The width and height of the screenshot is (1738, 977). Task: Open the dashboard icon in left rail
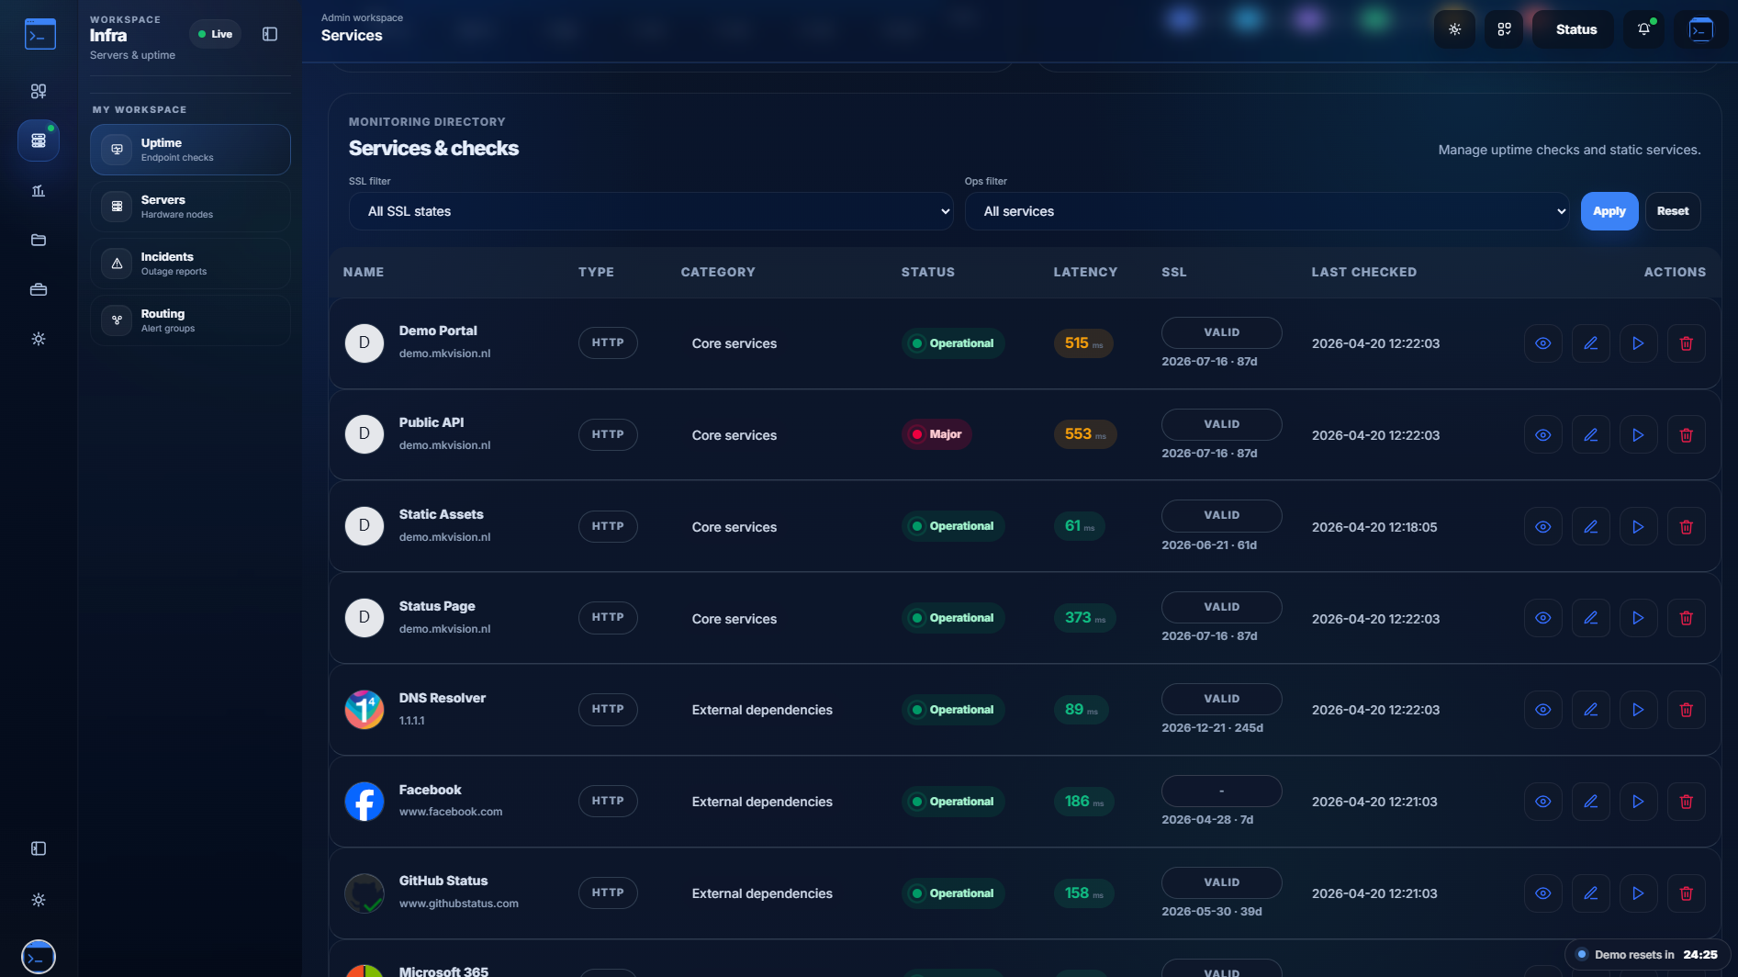pos(39,91)
